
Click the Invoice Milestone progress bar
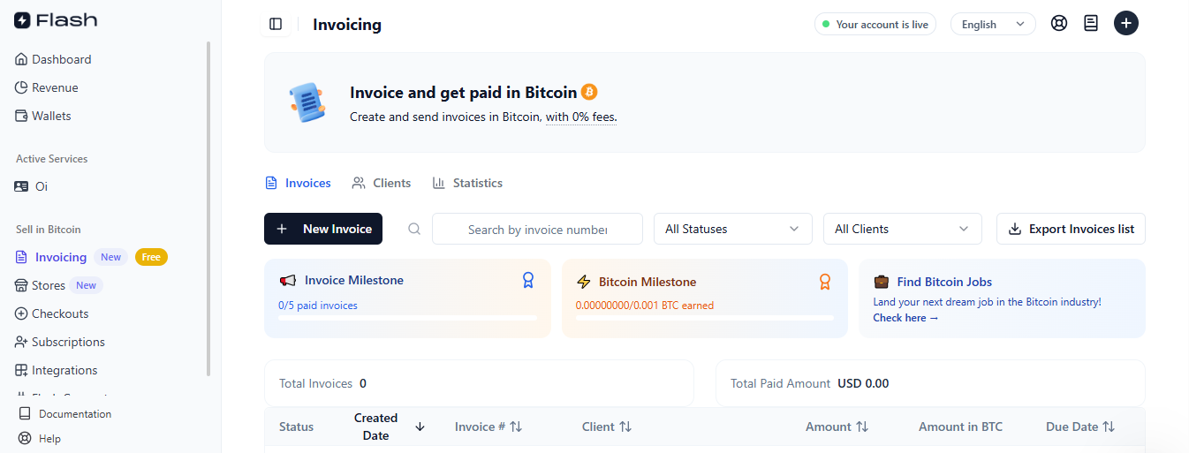(x=407, y=318)
